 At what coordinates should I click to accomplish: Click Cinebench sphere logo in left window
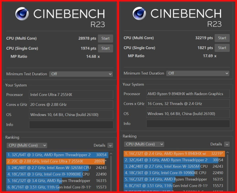pos(22,13)
